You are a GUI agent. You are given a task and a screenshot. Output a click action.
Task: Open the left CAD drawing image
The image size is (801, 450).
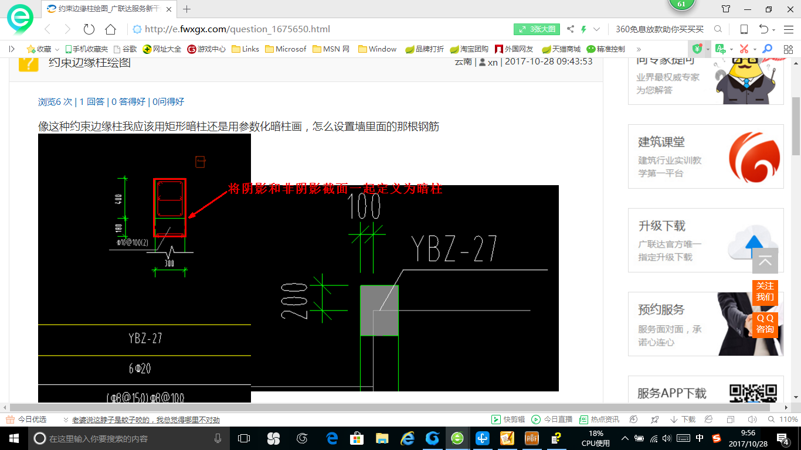pyautogui.click(x=144, y=268)
